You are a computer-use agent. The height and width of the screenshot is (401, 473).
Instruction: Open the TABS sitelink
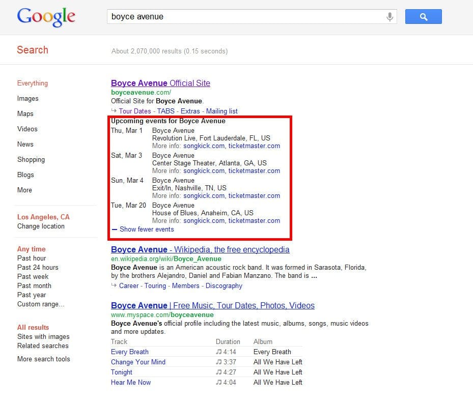click(165, 111)
